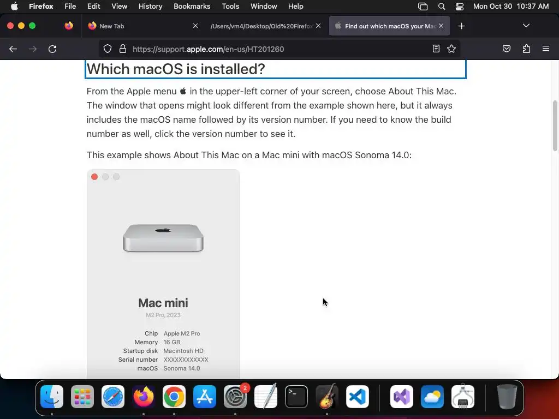Open Launchpad from the Dock
559x419 pixels.
[82, 397]
